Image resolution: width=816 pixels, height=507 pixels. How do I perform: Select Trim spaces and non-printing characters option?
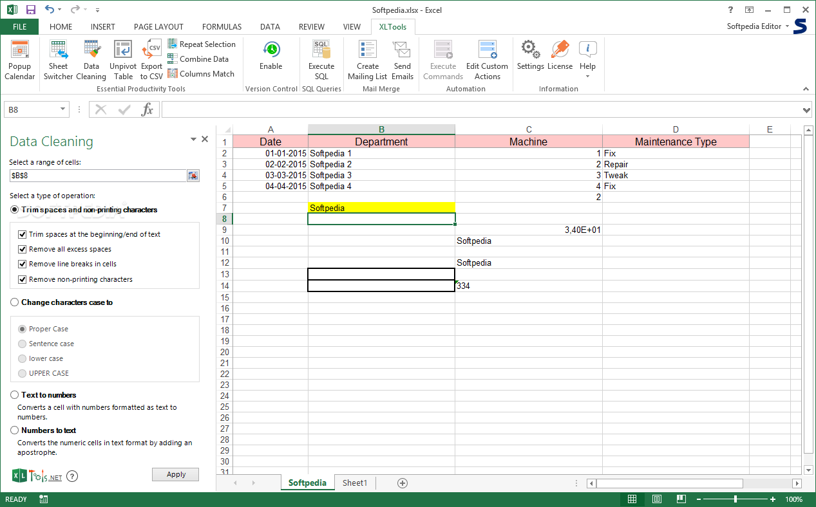click(x=14, y=210)
